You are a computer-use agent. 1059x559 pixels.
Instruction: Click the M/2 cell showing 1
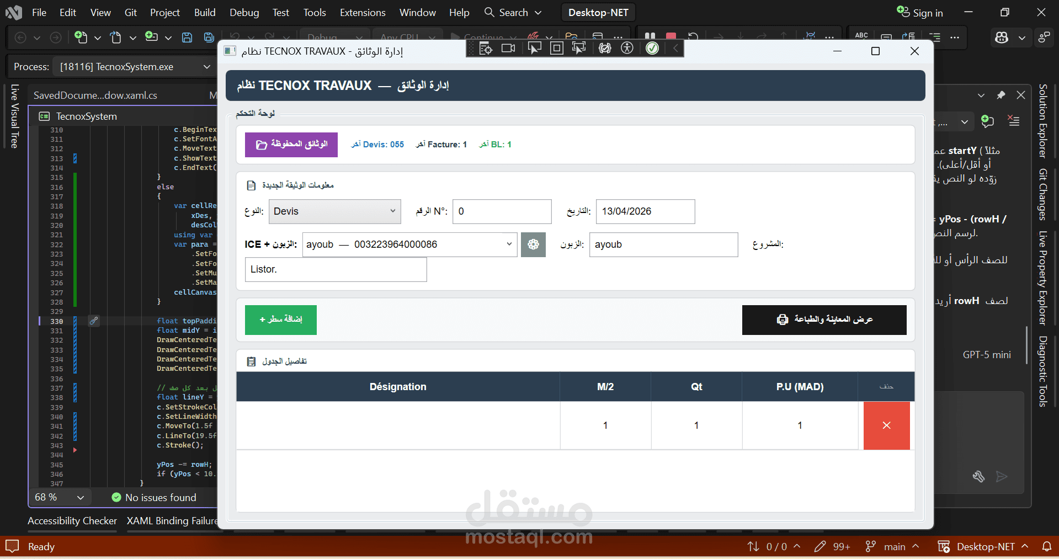point(605,425)
